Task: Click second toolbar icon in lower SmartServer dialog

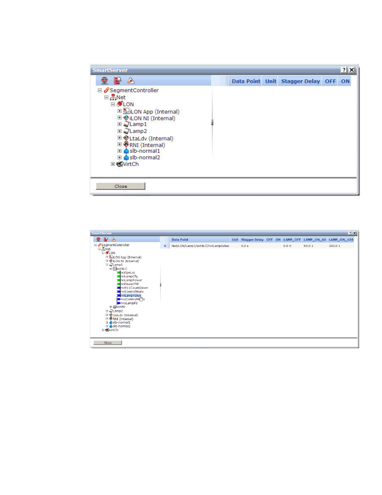Action: pyautogui.click(x=106, y=239)
